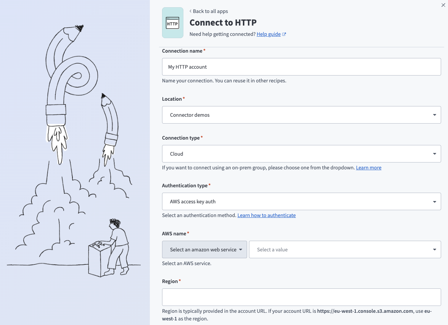Click the Help guide link
The height and width of the screenshot is (325, 448).
pyautogui.click(x=268, y=34)
